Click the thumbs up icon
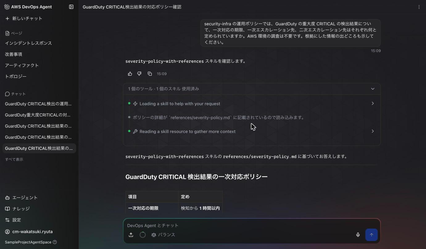Screen dimensions: 426x249 coord(130,74)
